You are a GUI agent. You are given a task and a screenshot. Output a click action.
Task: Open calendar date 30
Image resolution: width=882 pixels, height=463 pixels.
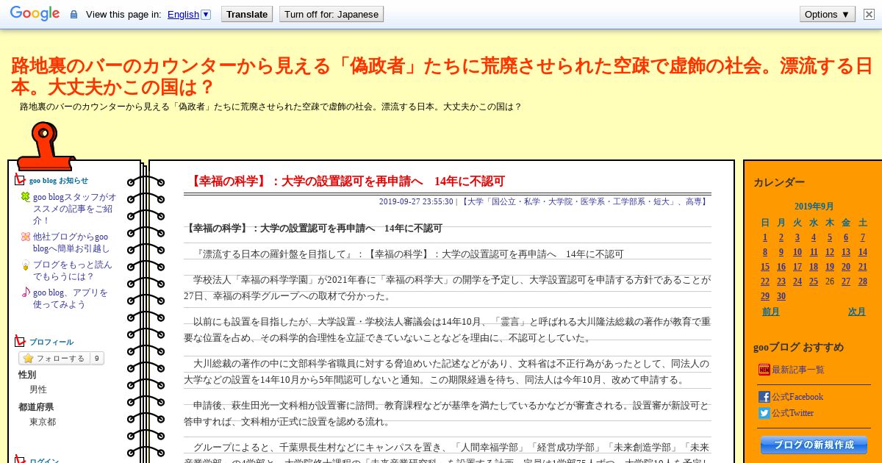coord(781,296)
